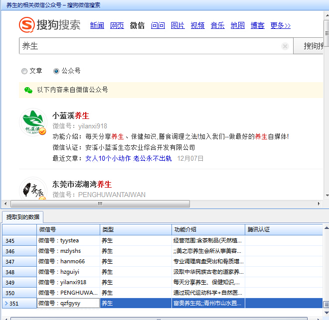Sort by the 微信号 column header
Viewport: 329px width, 320px height.
(68, 229)
